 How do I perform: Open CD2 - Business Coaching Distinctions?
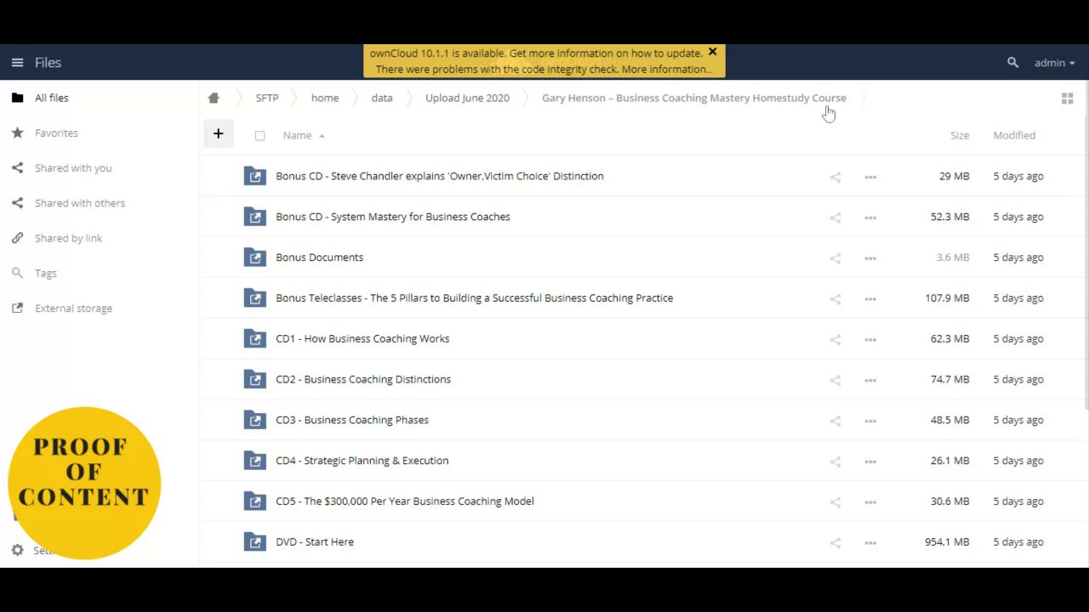coord(363,379)
